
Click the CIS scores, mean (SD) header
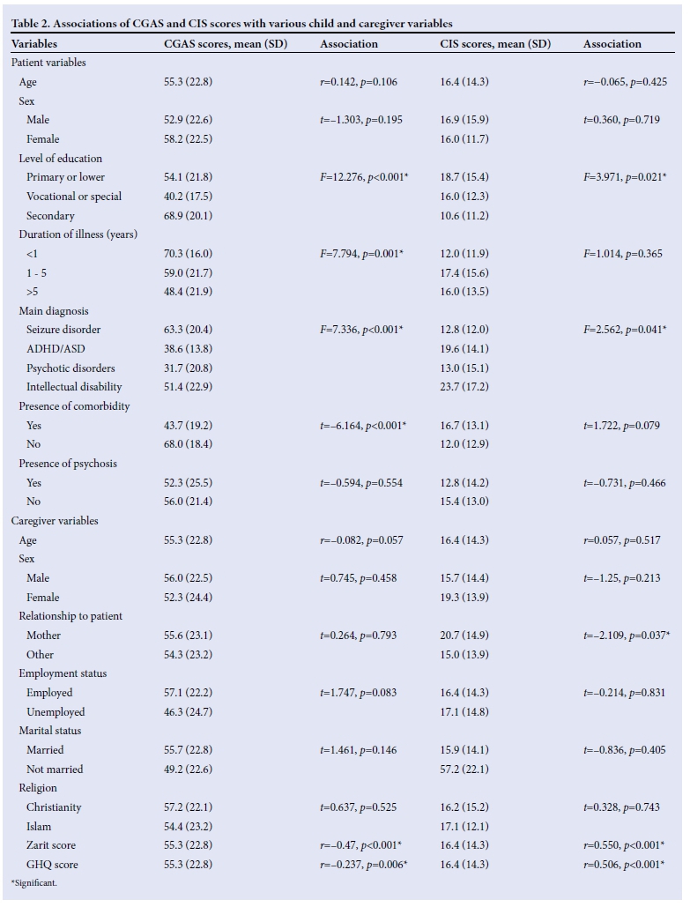point(495,43)
